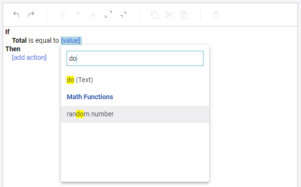The image size is (301, 187).
Task: Click the [add action] link
Action: tap(29, 57)
